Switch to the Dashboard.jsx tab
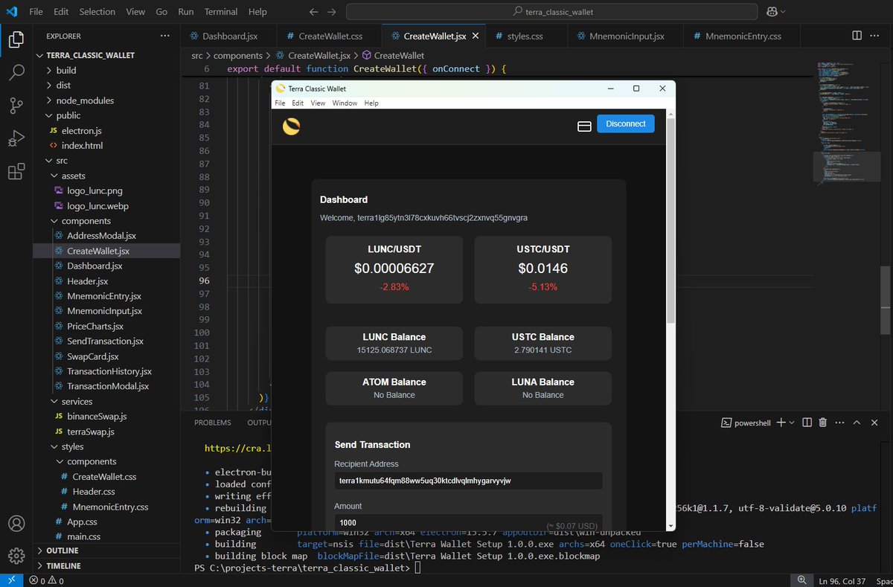 229,36
